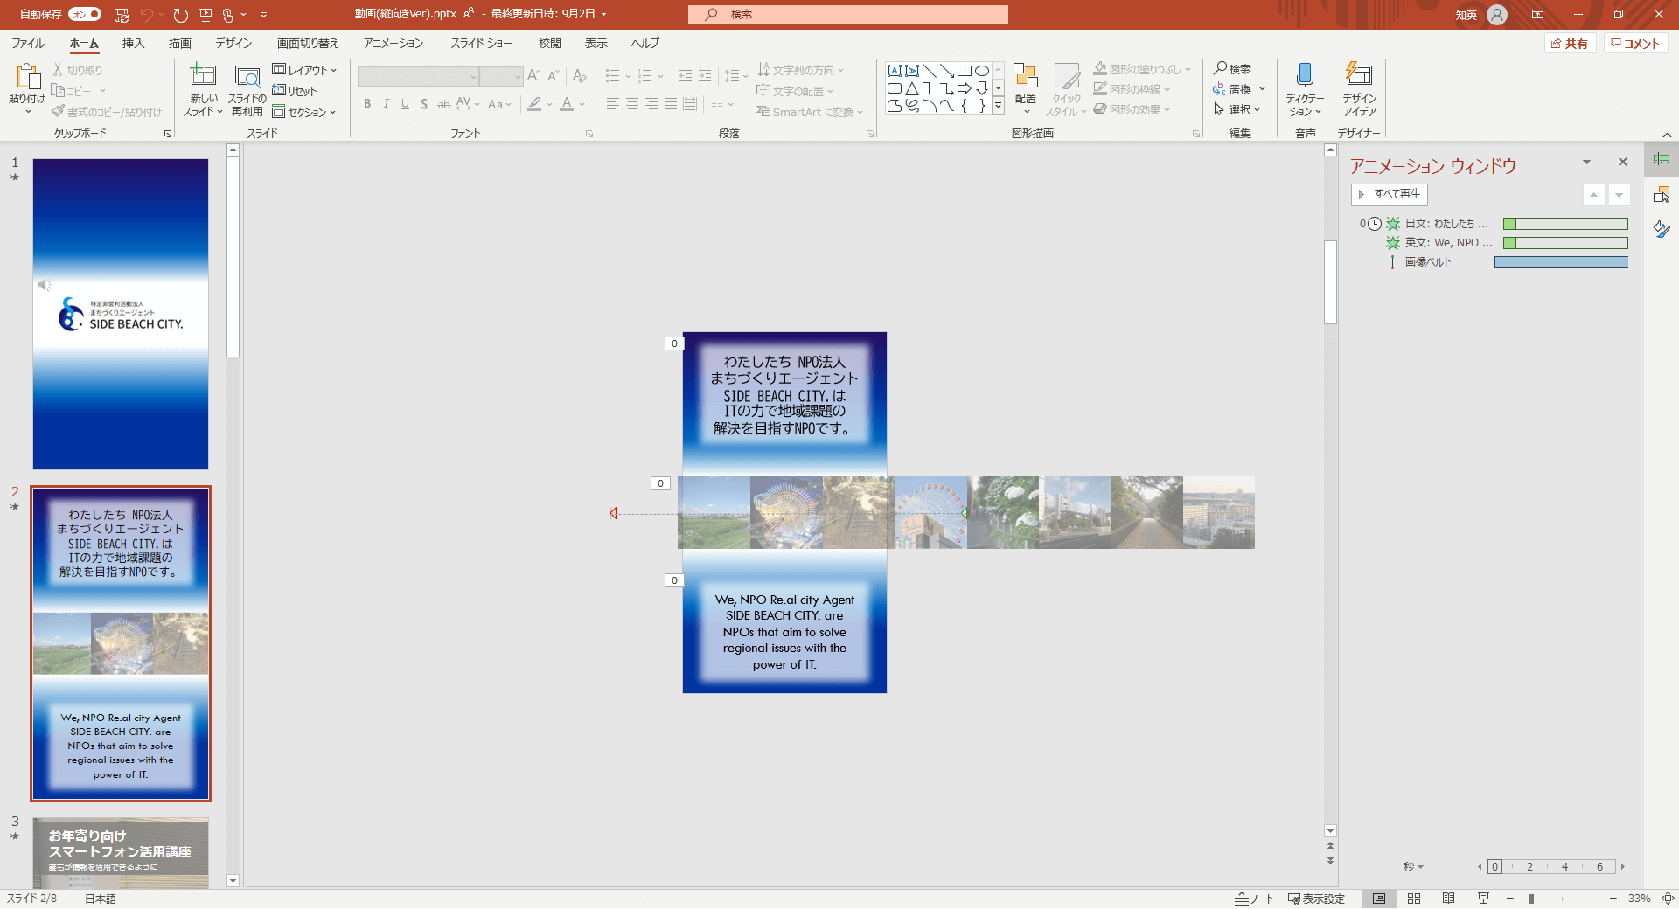Click the fit slide to window icon
The height and width of the screenshot is (909, 1679).
tap(1668, 899)
